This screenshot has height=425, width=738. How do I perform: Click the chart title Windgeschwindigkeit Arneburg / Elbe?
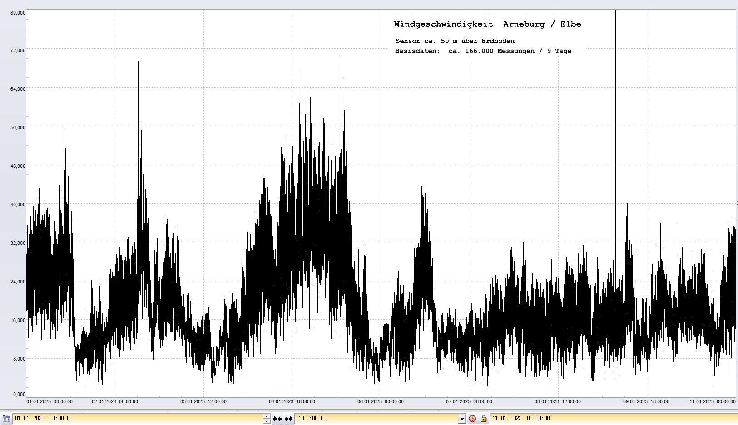487,24
